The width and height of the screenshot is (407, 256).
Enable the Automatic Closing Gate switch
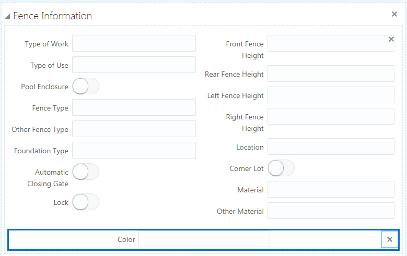86,172
